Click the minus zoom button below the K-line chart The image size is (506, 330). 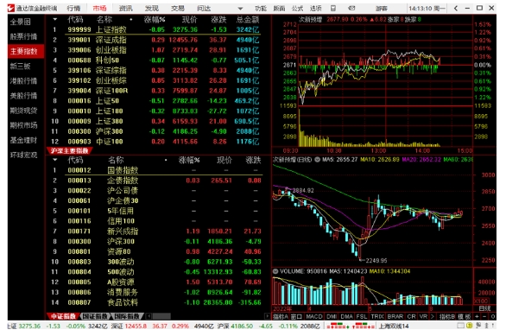(485, 316)
